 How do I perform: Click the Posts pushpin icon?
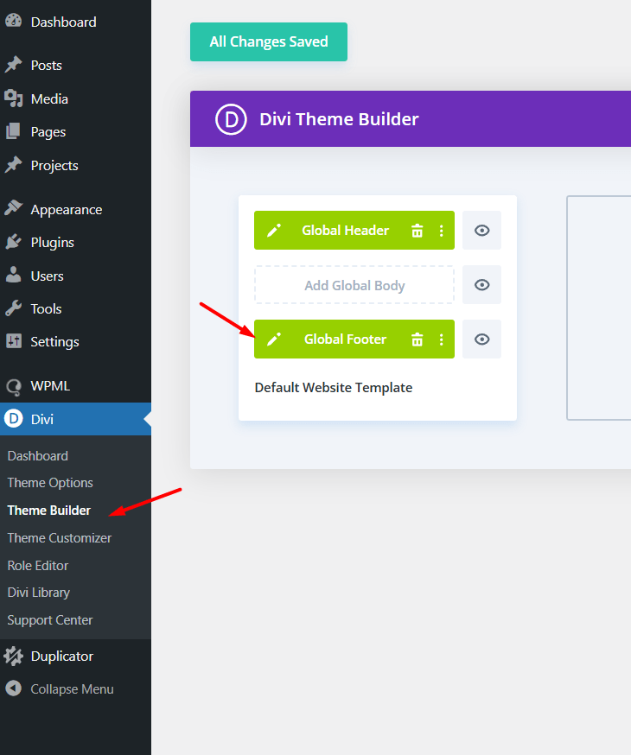(x=14, y=65)
